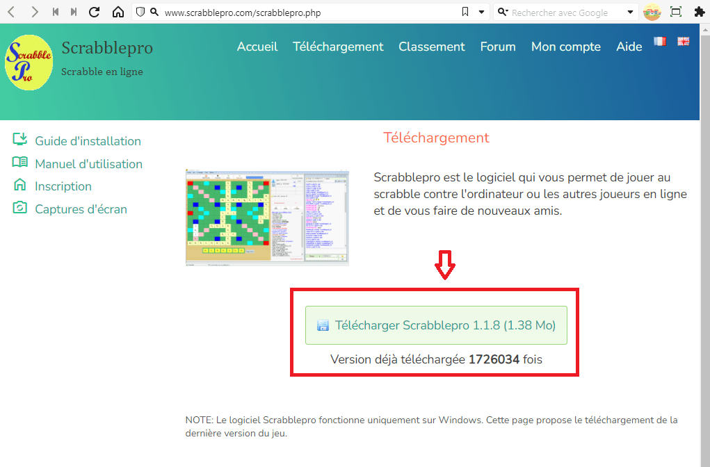Click the page capture icon
This screenshot has width=710, height=467.
(676, 12)
